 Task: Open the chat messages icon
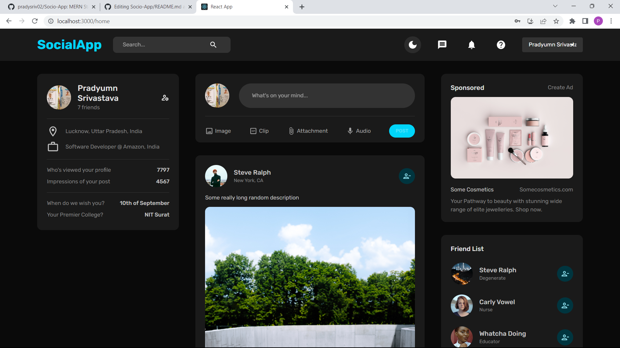pyautogui.click(x=442, y=44)
